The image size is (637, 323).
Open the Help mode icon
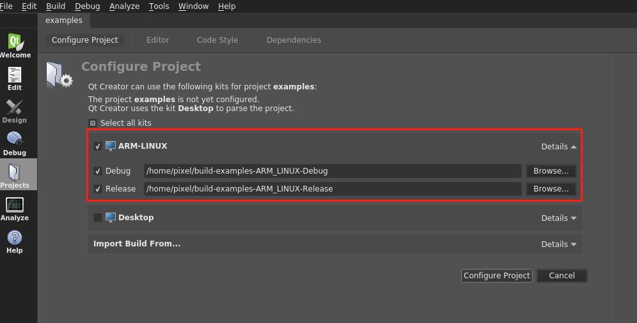pos(15,238)
